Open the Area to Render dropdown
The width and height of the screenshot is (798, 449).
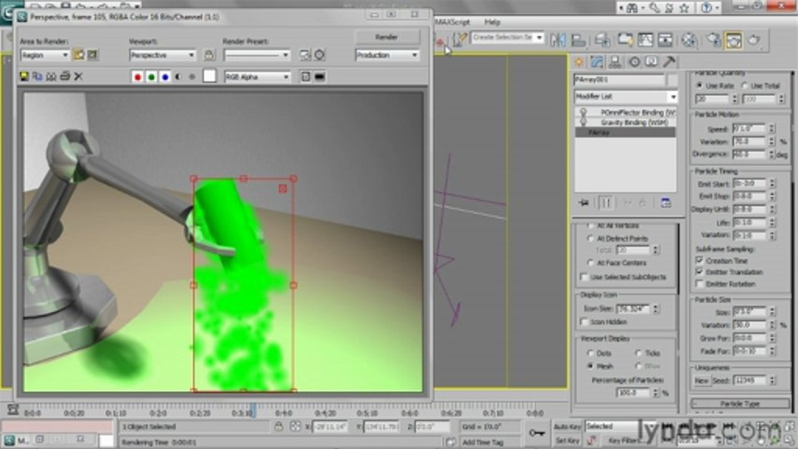[x=44, y=55]
